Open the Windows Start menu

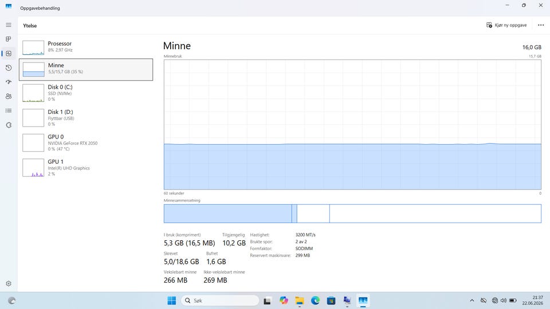(171, 300)
